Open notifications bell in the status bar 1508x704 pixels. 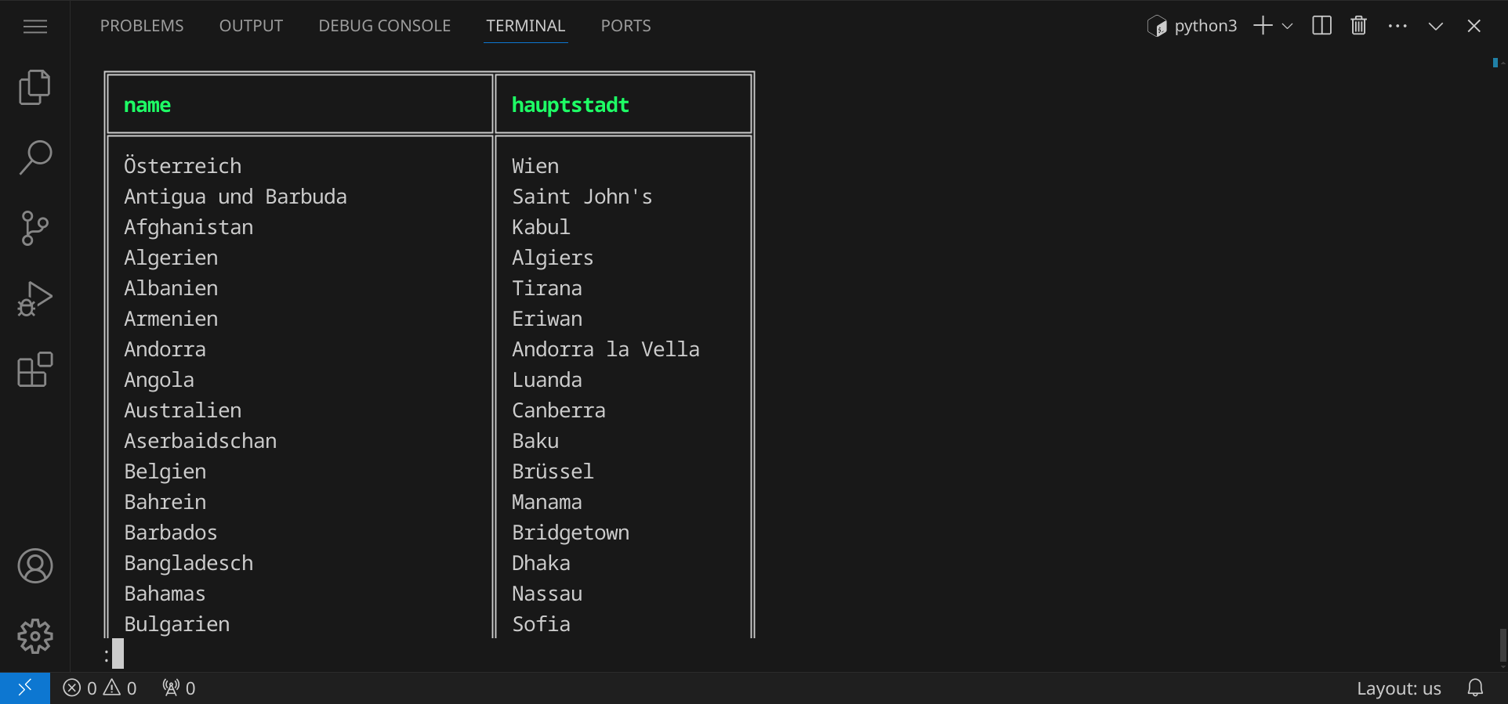pos(1475,688)
